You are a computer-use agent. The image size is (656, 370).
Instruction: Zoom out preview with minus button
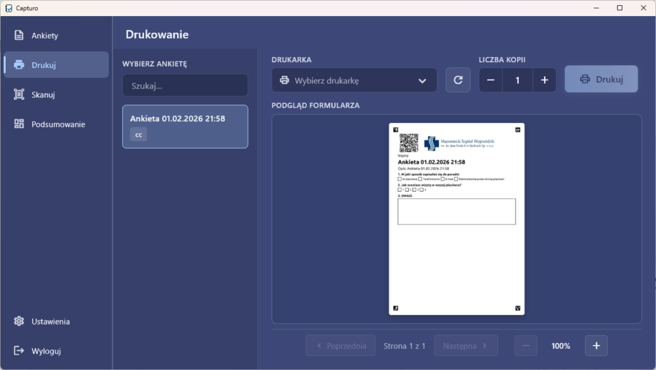[x=526, y=346]
